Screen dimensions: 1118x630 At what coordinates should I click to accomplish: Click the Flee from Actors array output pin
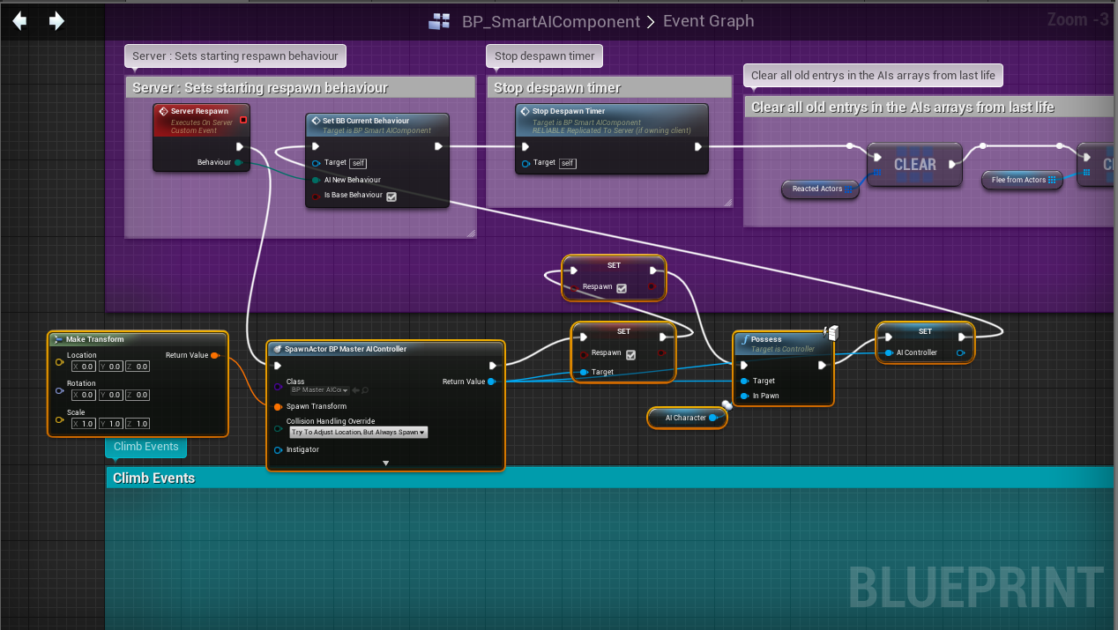click(x=1052, y=180)
